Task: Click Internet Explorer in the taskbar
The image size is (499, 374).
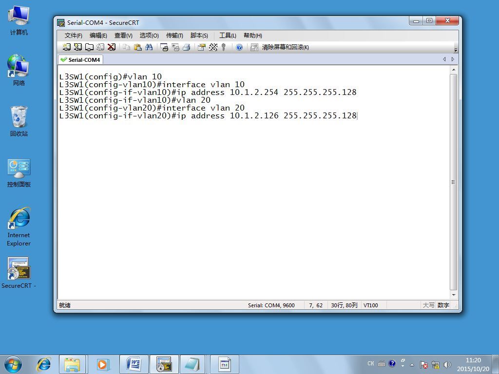Action: click(44, 364)
